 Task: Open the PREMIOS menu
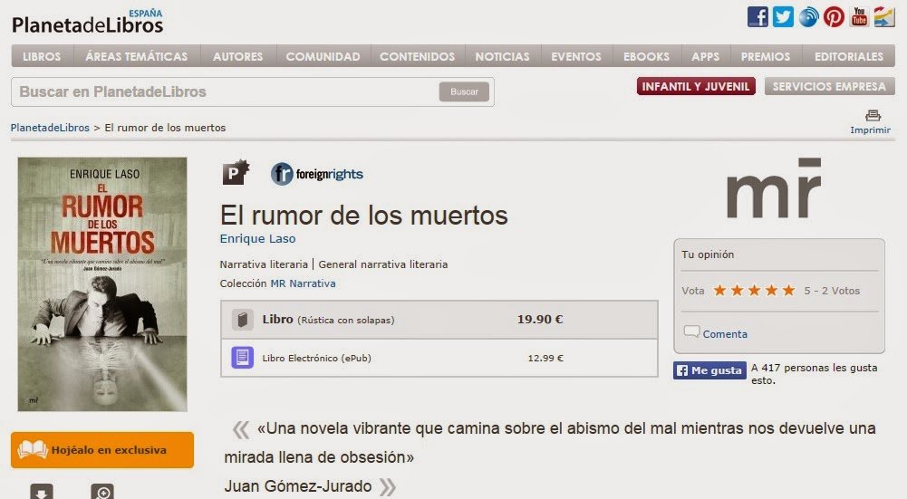point(766,56)
